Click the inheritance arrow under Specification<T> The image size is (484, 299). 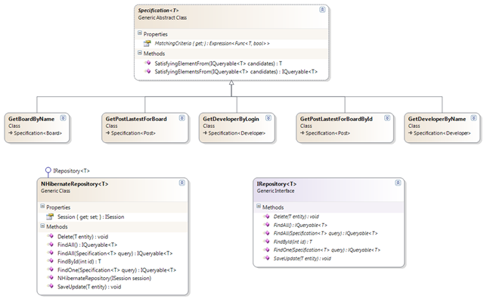point(231,83)
